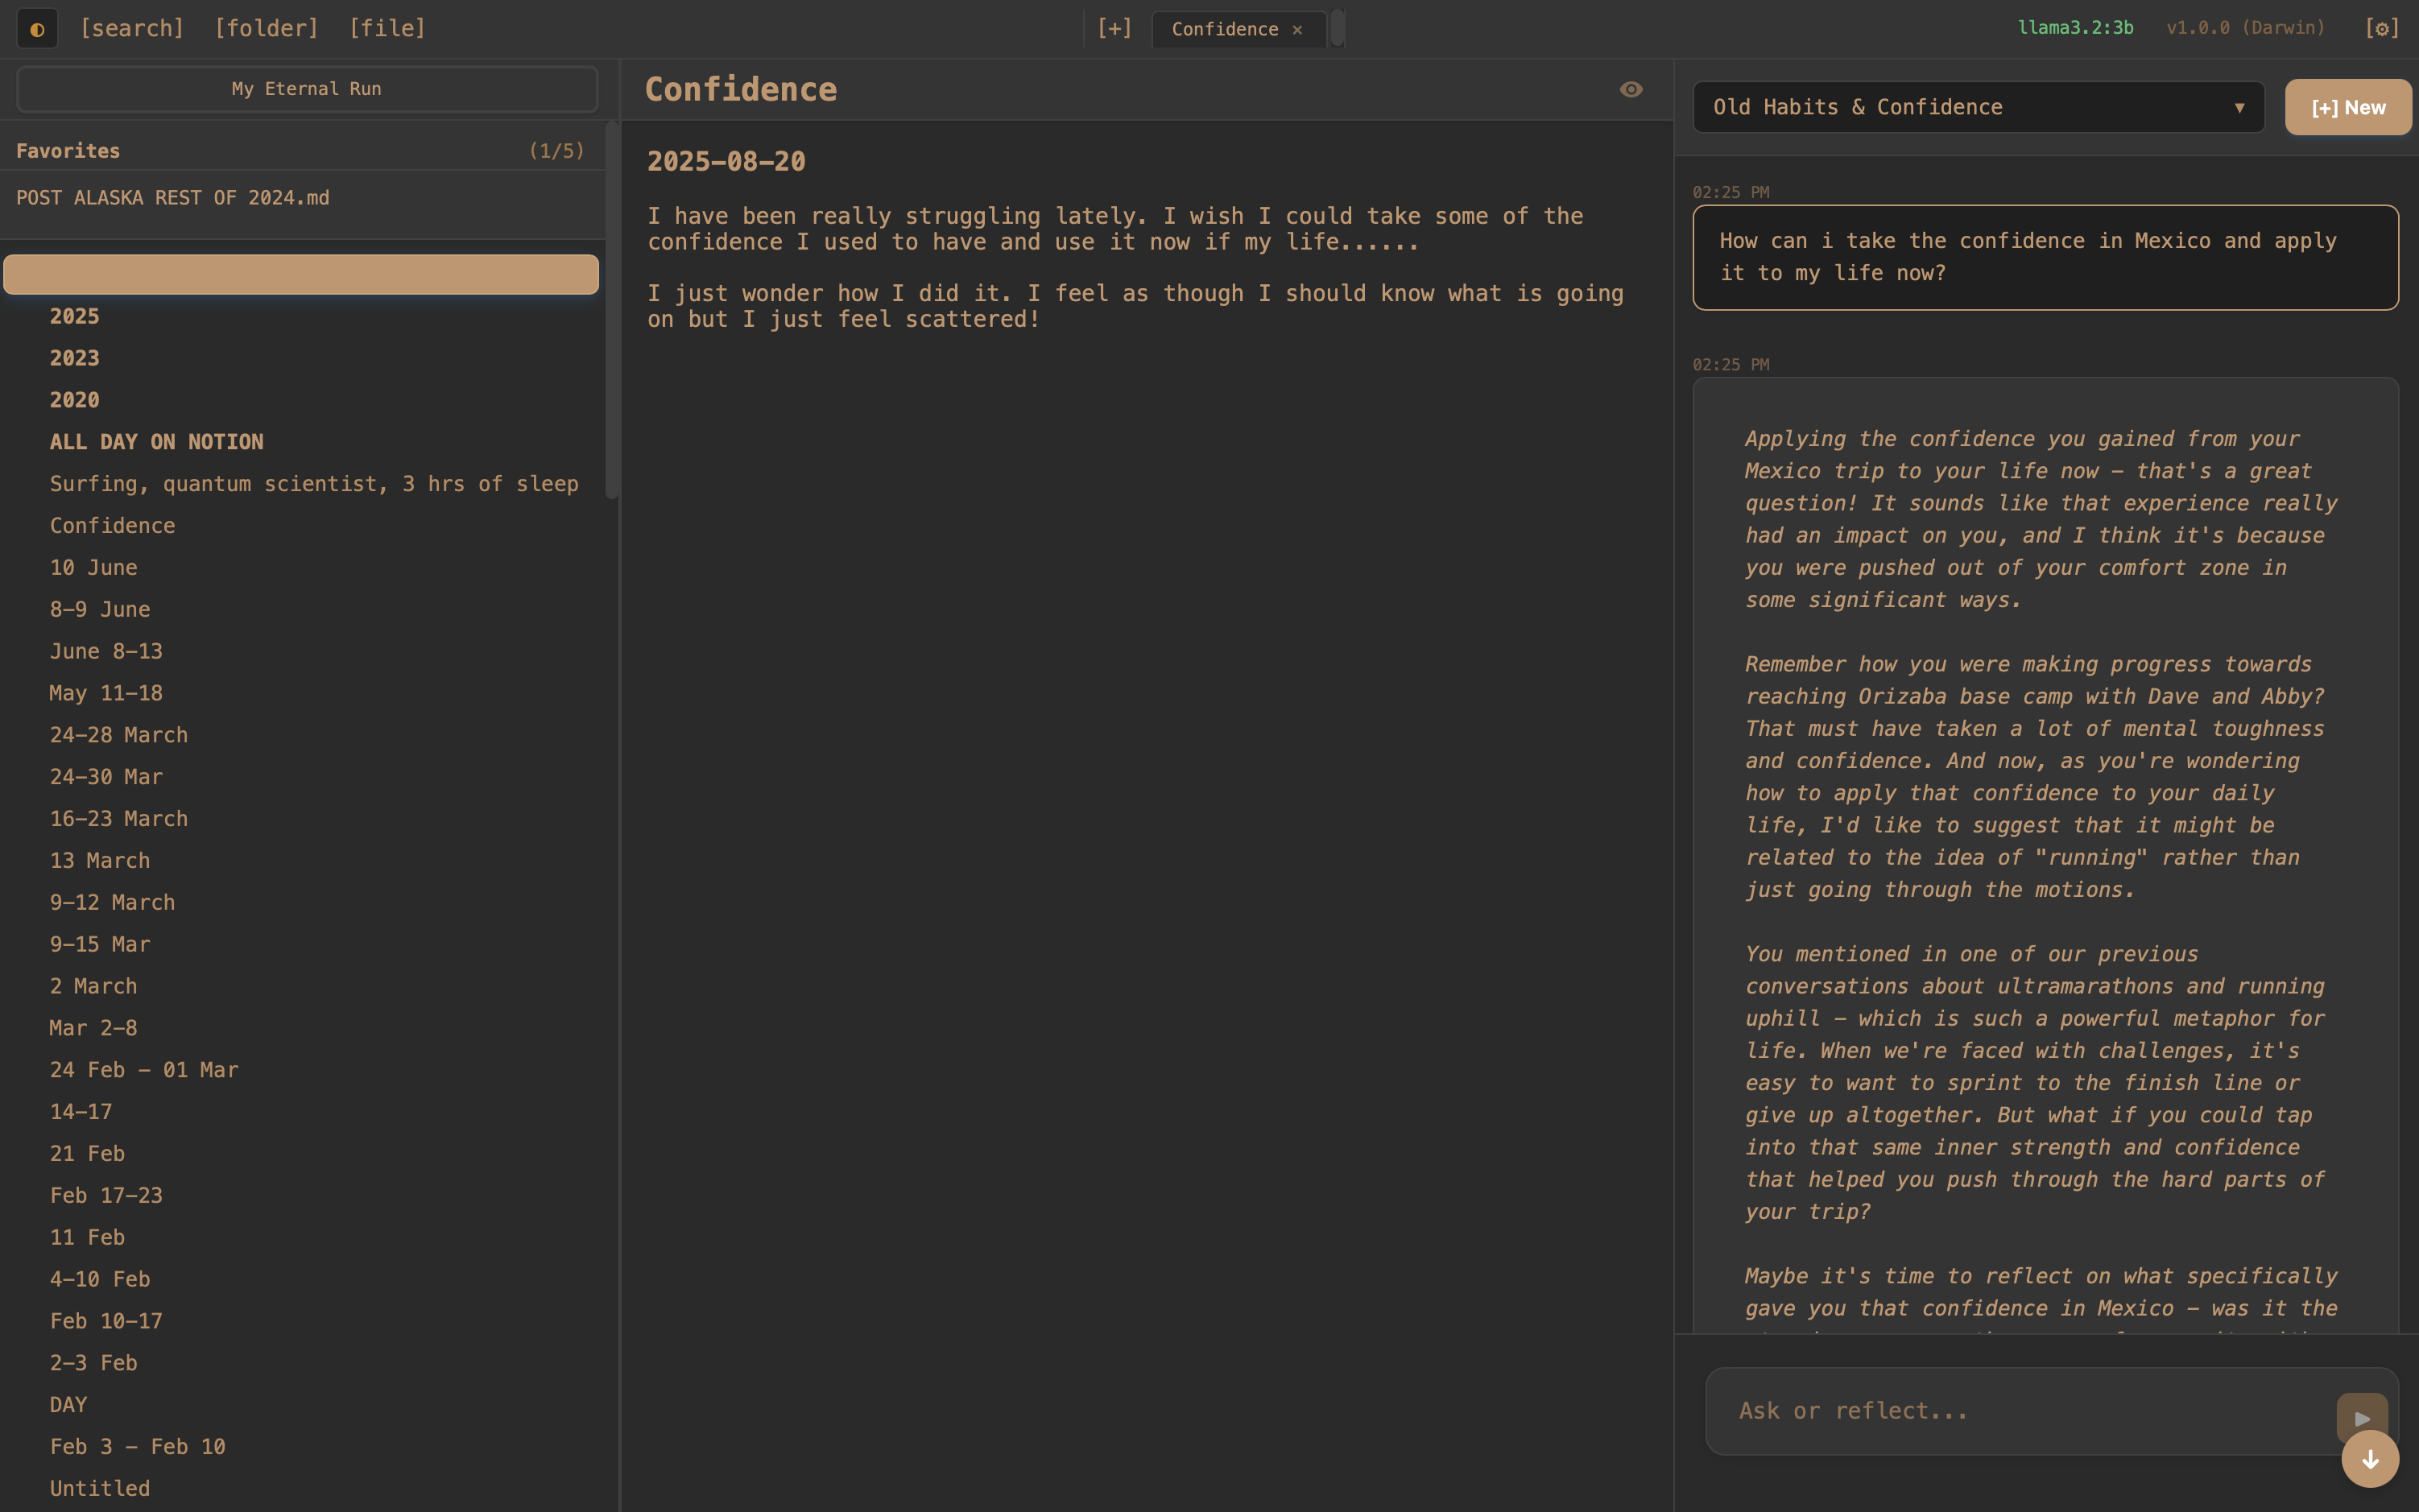Open the DAY note

click(x=68, y=1405)
